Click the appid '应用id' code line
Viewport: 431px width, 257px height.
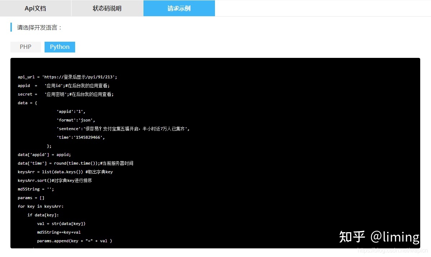(x=64, y=86)
